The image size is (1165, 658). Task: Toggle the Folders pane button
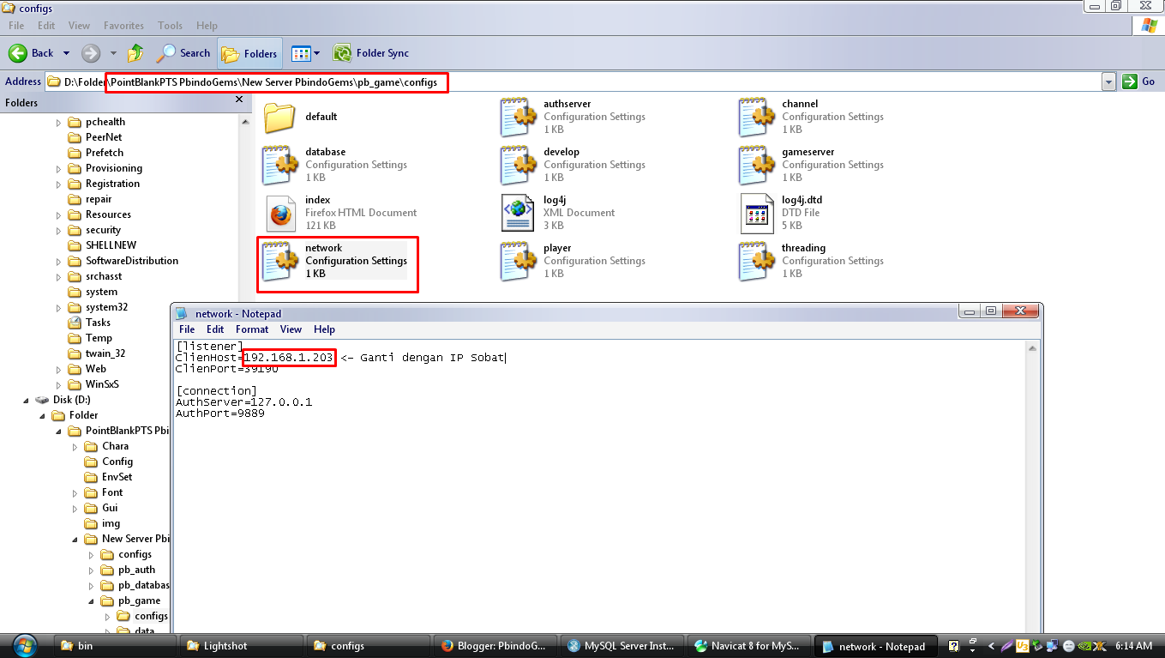point(249,53)
